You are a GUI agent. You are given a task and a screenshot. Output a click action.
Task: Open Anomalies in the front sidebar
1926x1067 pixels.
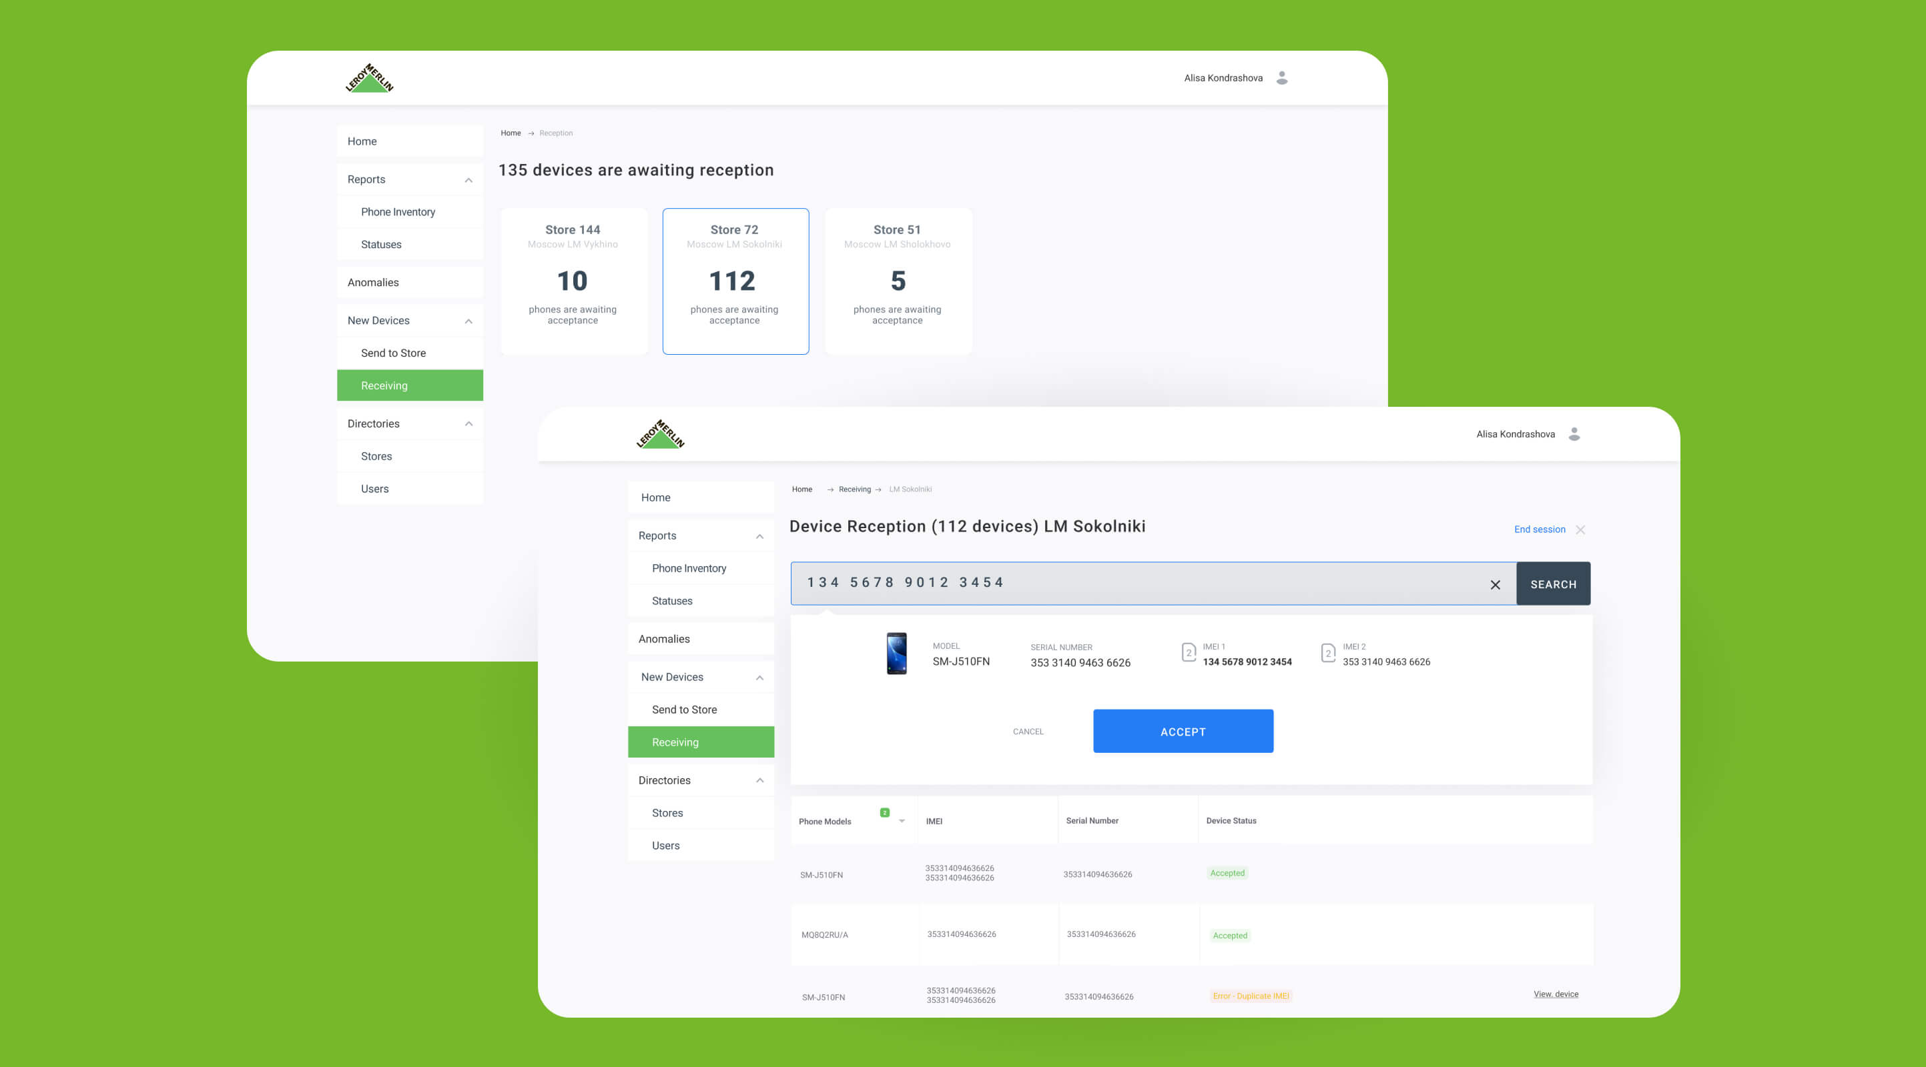point(664,639)
